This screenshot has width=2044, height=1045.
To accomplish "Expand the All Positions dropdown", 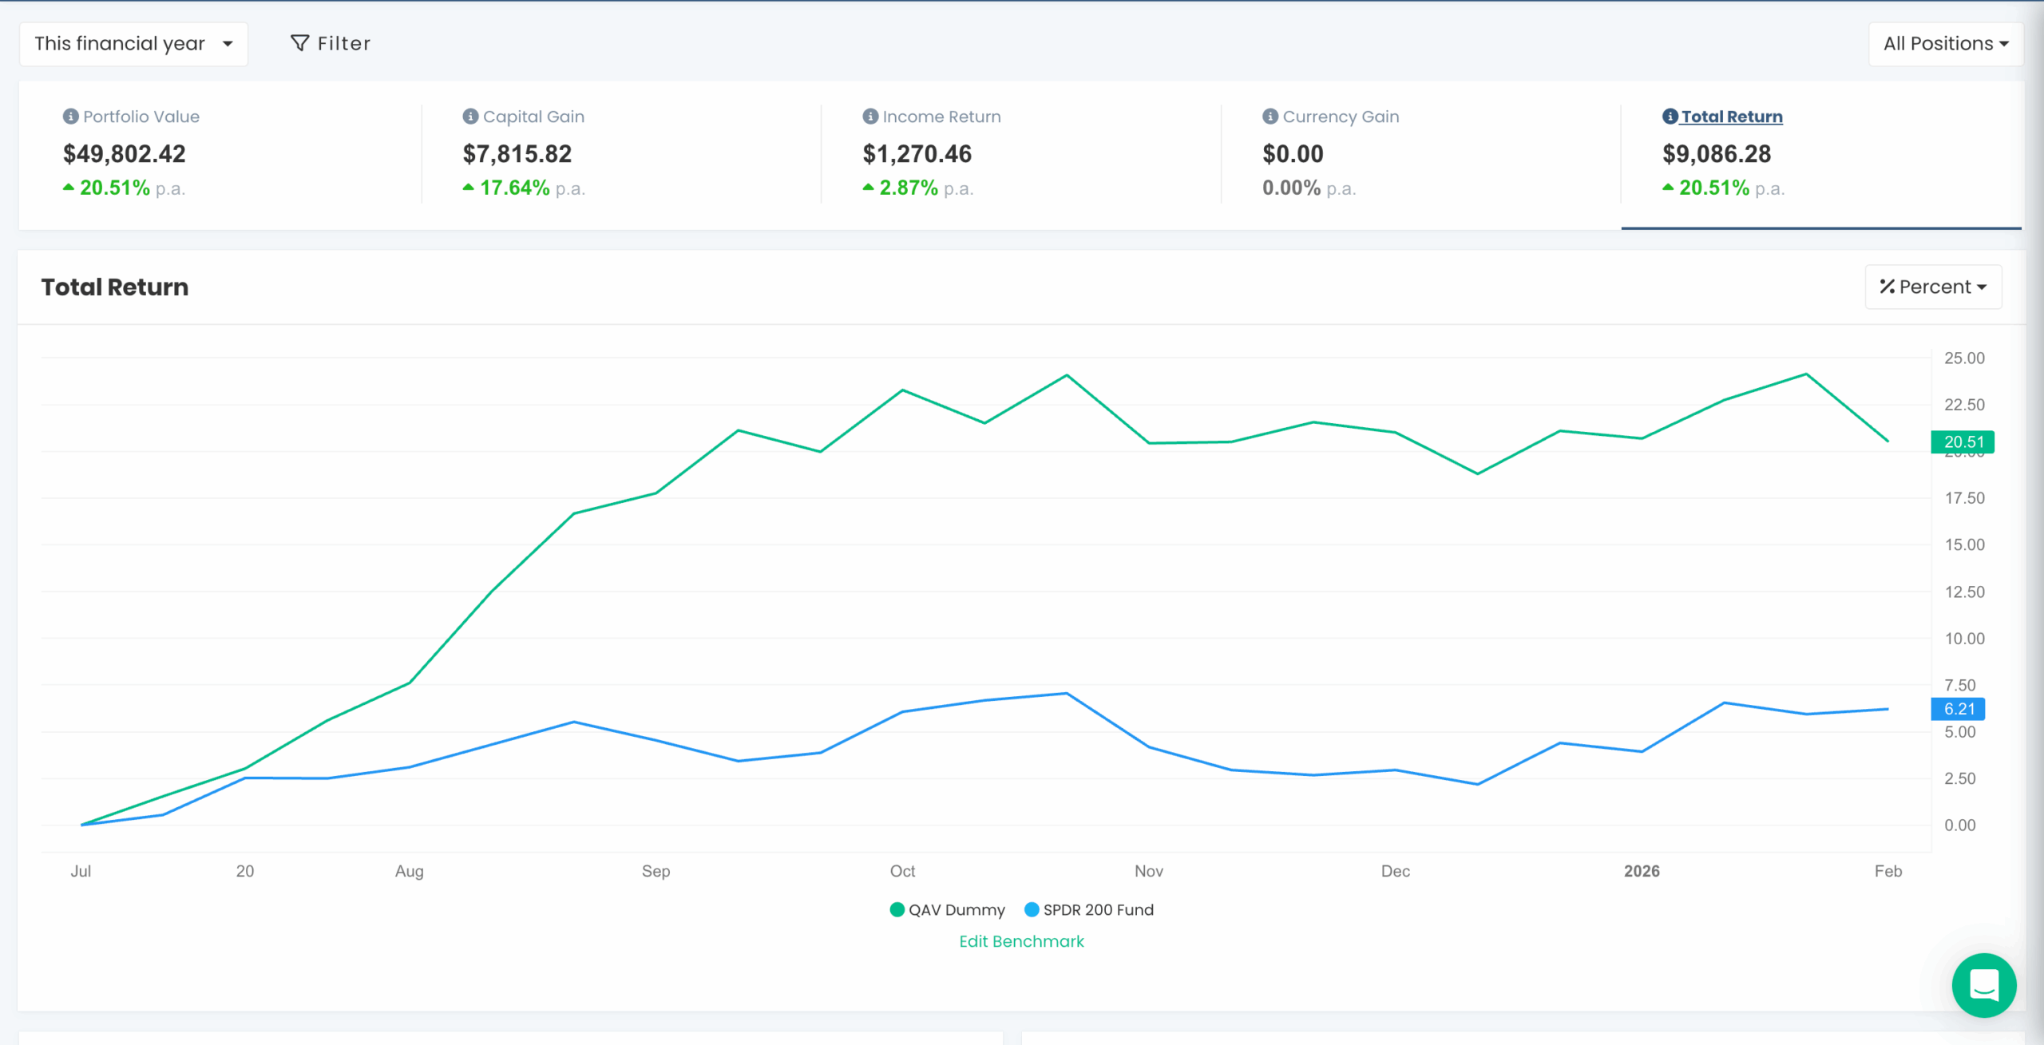I will (x=1945, y=43).
